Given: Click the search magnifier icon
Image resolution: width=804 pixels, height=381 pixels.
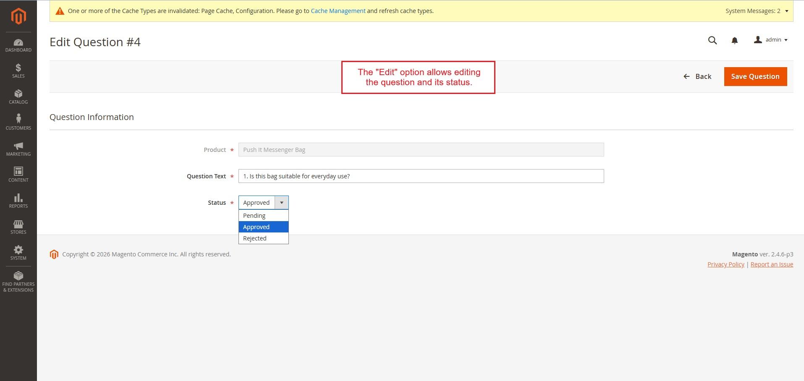Looking at the screenshot, I should [x=712, y=40].
